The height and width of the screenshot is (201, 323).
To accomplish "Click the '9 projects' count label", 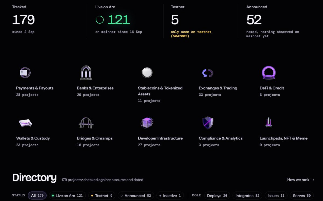I will click(270, 145).
